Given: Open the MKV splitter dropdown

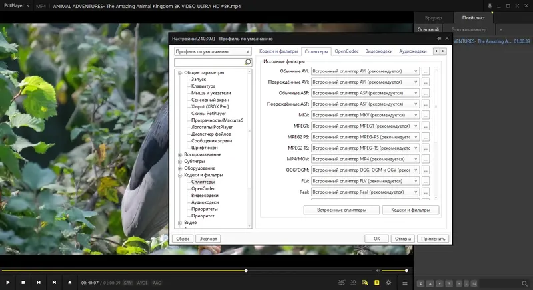Looking at the screenshot, I should tap(365, 115).
